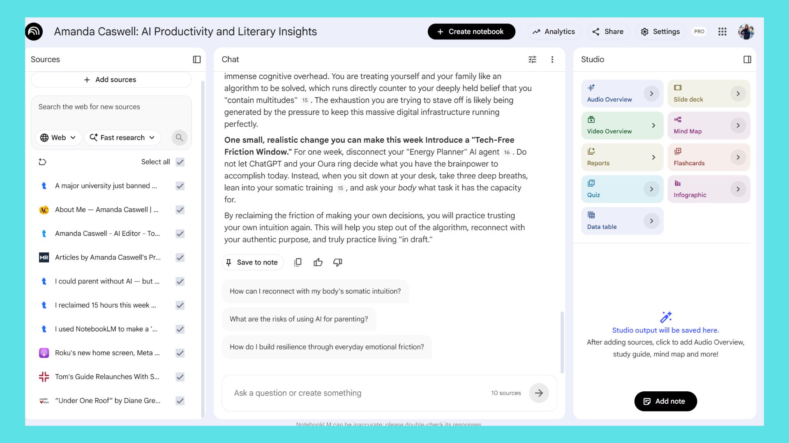Expand Audio Overview options chevron
This screenshot has height=443, width=789.
(x=651, y=94)
